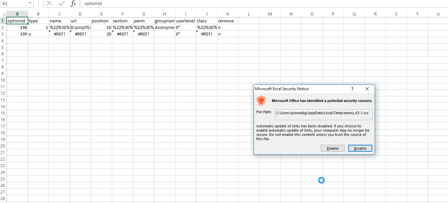
Task: Select row 10 header
Action: point(3,80)
